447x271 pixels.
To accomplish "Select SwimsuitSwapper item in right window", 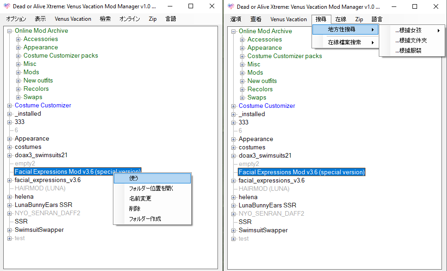I will (x=263, y=230).
